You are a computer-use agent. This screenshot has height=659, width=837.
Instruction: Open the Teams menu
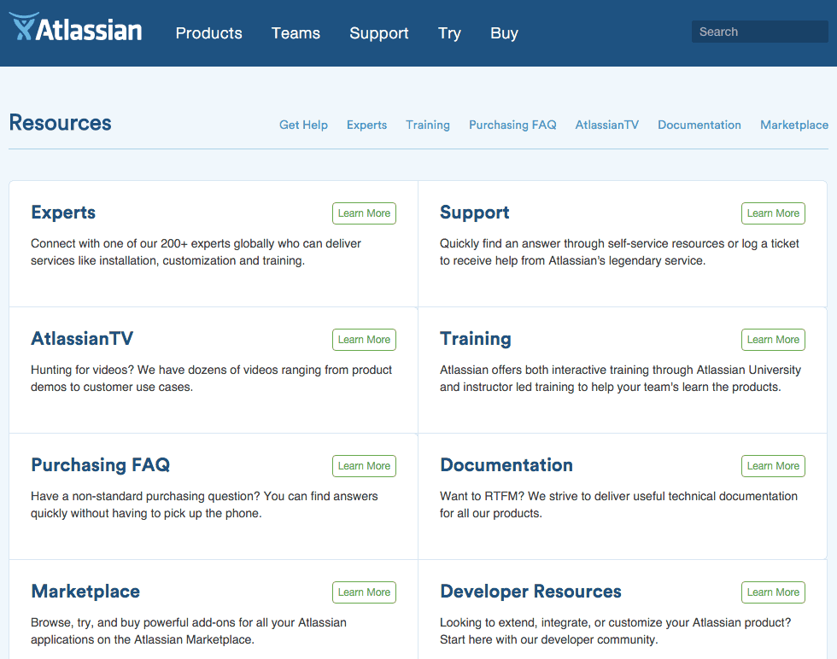[x=296, y=33]
